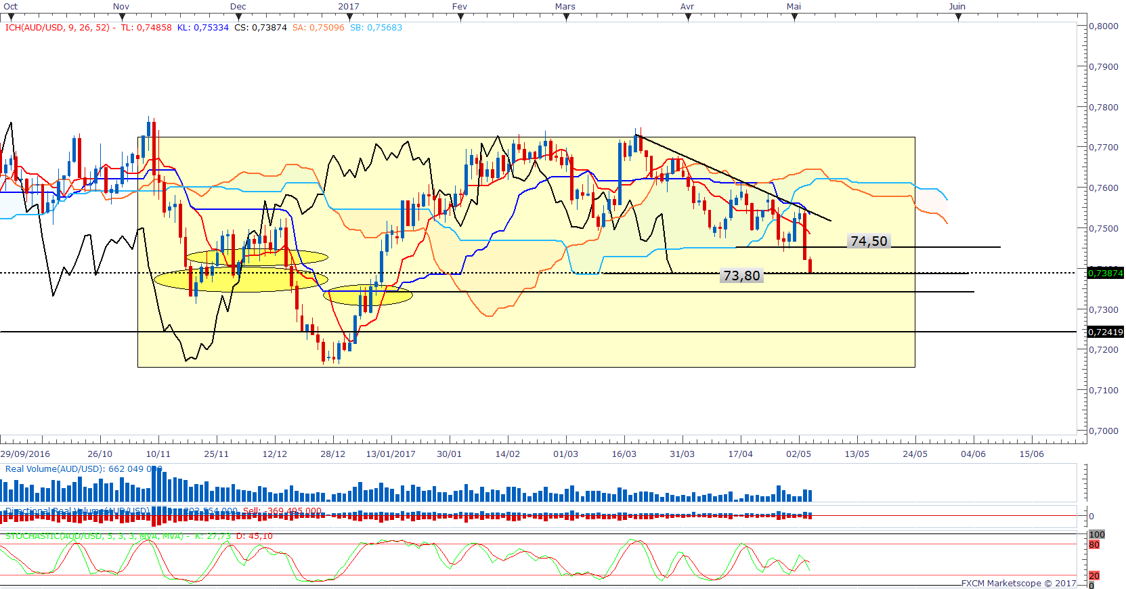
Task: Click the 28/12 date label
Action: point(333,454)
